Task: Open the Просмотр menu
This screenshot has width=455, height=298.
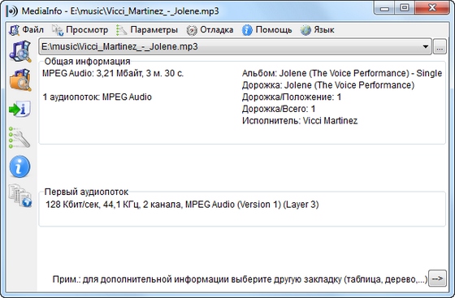Action: coord(87,29)
